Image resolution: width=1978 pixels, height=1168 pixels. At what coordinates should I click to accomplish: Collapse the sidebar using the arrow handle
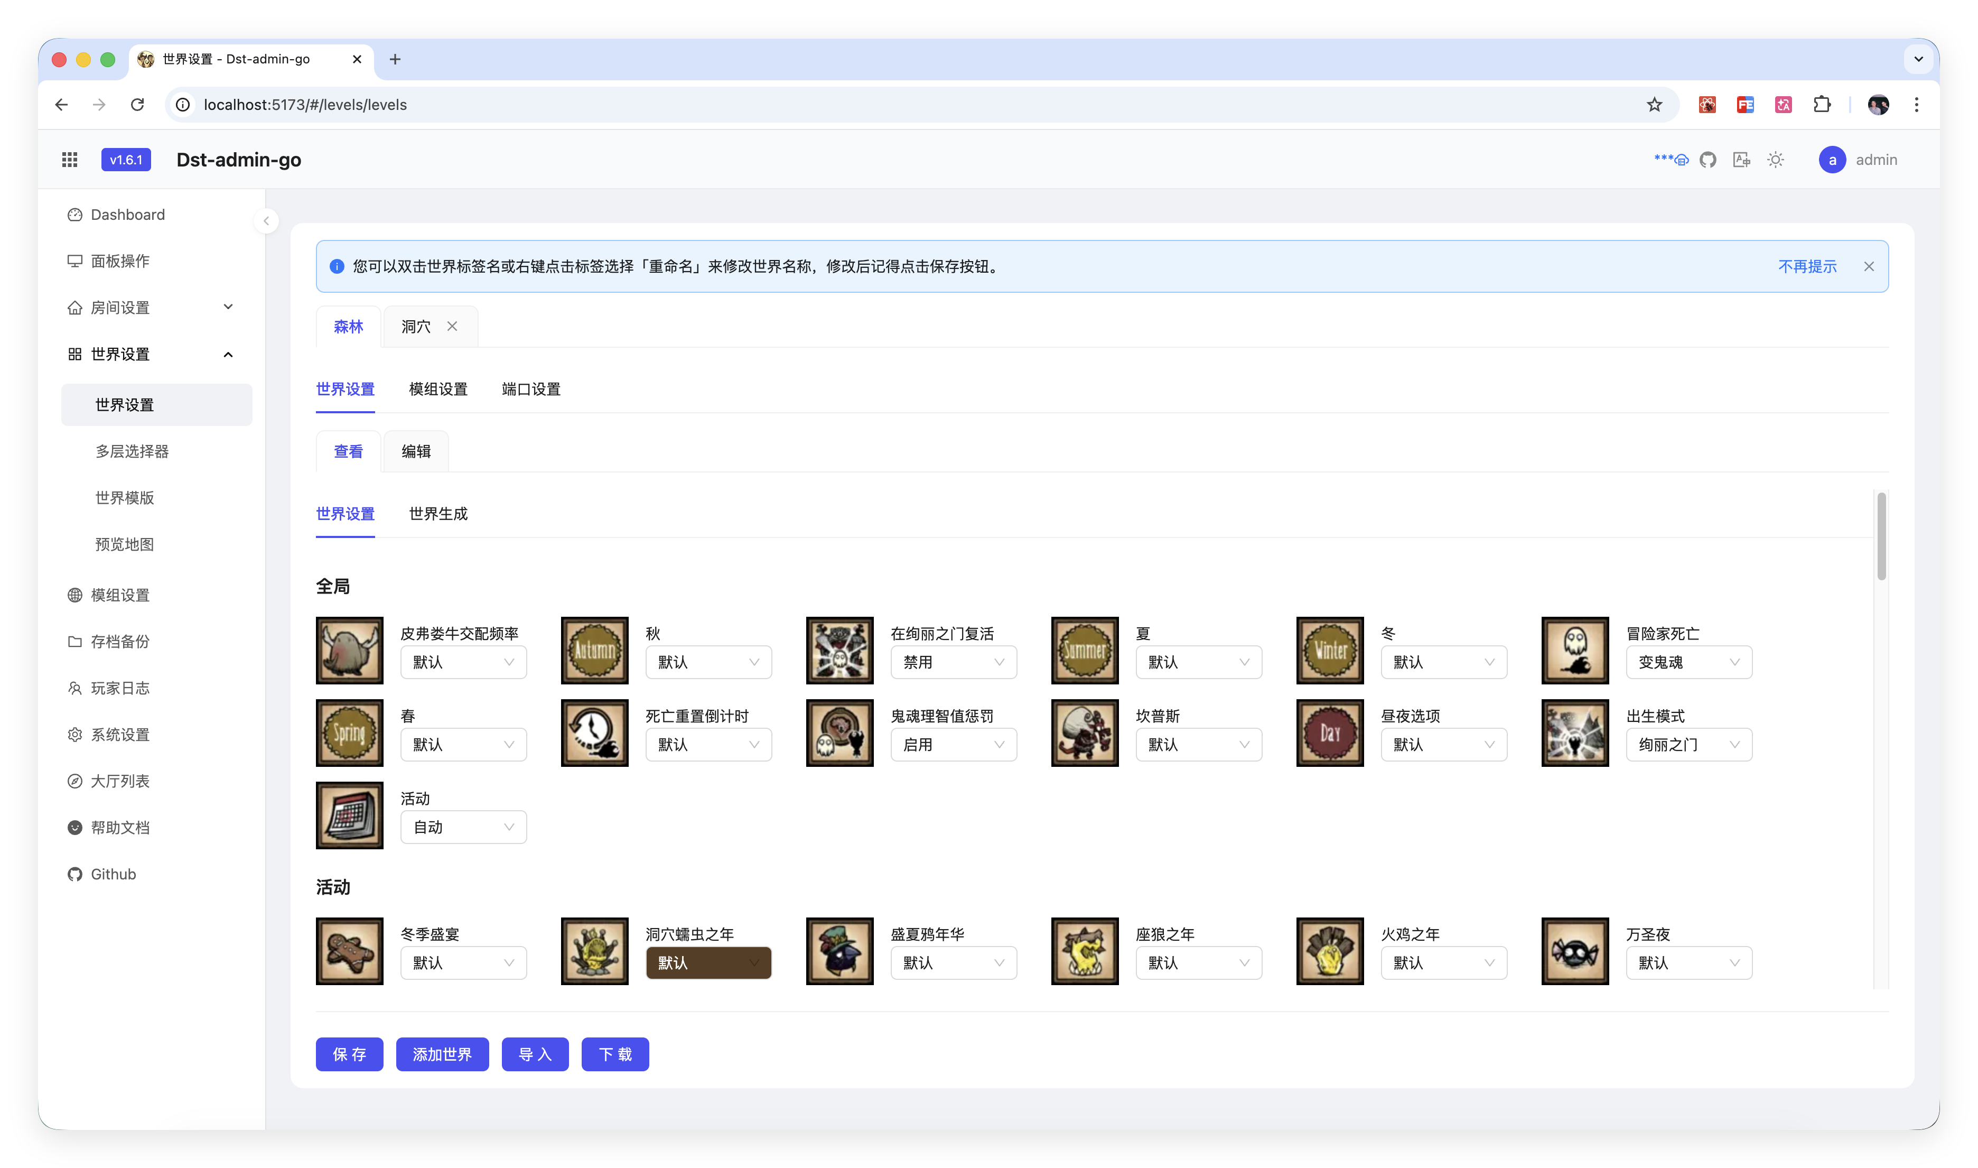(x=266, y=221)
